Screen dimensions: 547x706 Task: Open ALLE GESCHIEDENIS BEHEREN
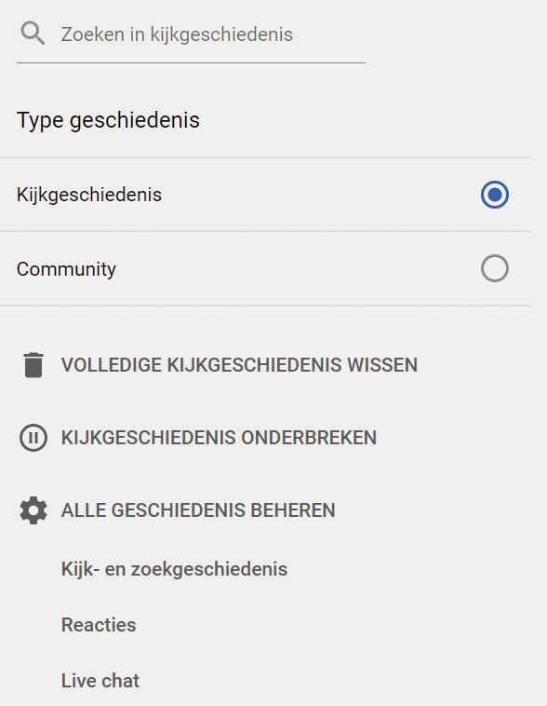(198, 510)
